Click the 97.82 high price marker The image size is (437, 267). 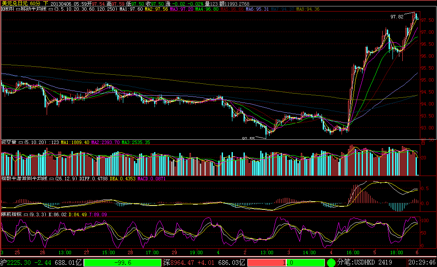click(x=397, y=17)
